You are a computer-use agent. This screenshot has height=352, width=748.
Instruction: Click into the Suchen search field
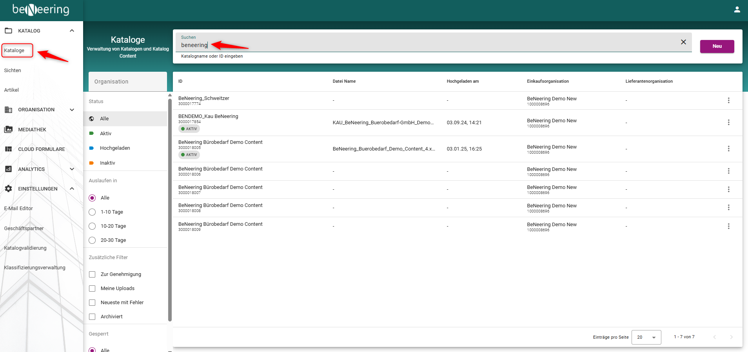[x=427, y=45]
